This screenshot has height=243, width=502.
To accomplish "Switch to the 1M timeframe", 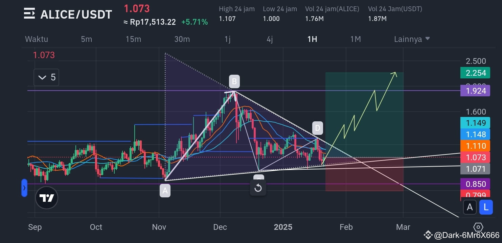I will [356, 39].
